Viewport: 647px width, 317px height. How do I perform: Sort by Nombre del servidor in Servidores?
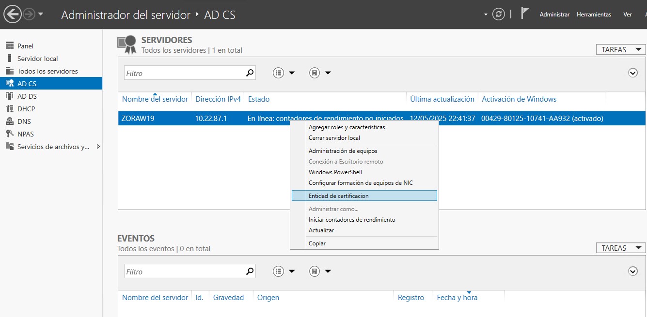click(x=155, y=99)
